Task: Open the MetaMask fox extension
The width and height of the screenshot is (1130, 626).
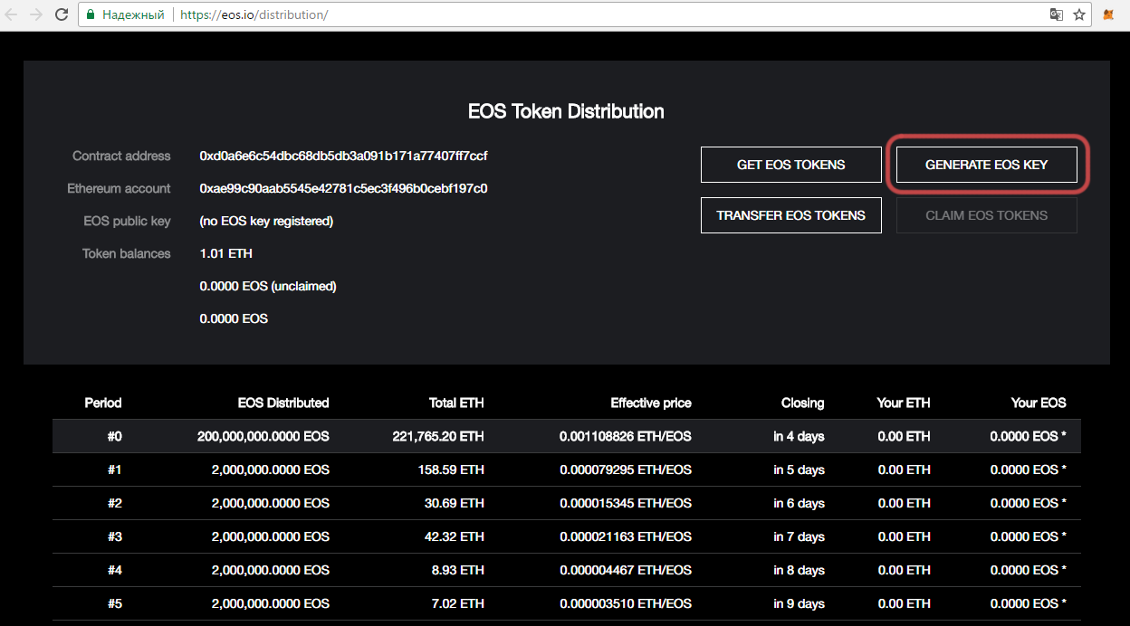Action: [1109, 15]
